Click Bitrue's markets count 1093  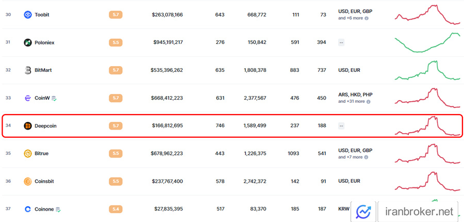293,153
